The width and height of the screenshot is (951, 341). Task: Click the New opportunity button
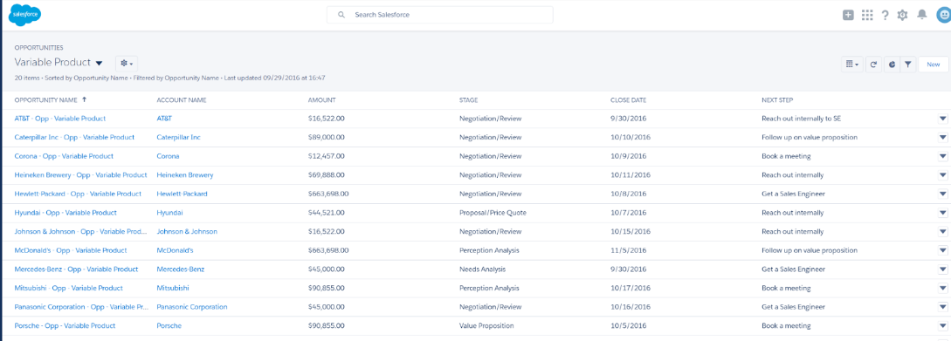(933, 65)
